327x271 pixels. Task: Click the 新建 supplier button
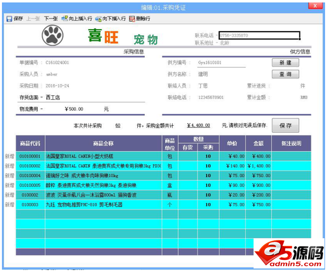point(285,62)
